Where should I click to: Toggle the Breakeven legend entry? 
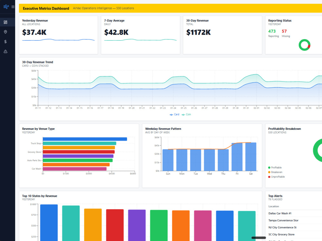275,172
